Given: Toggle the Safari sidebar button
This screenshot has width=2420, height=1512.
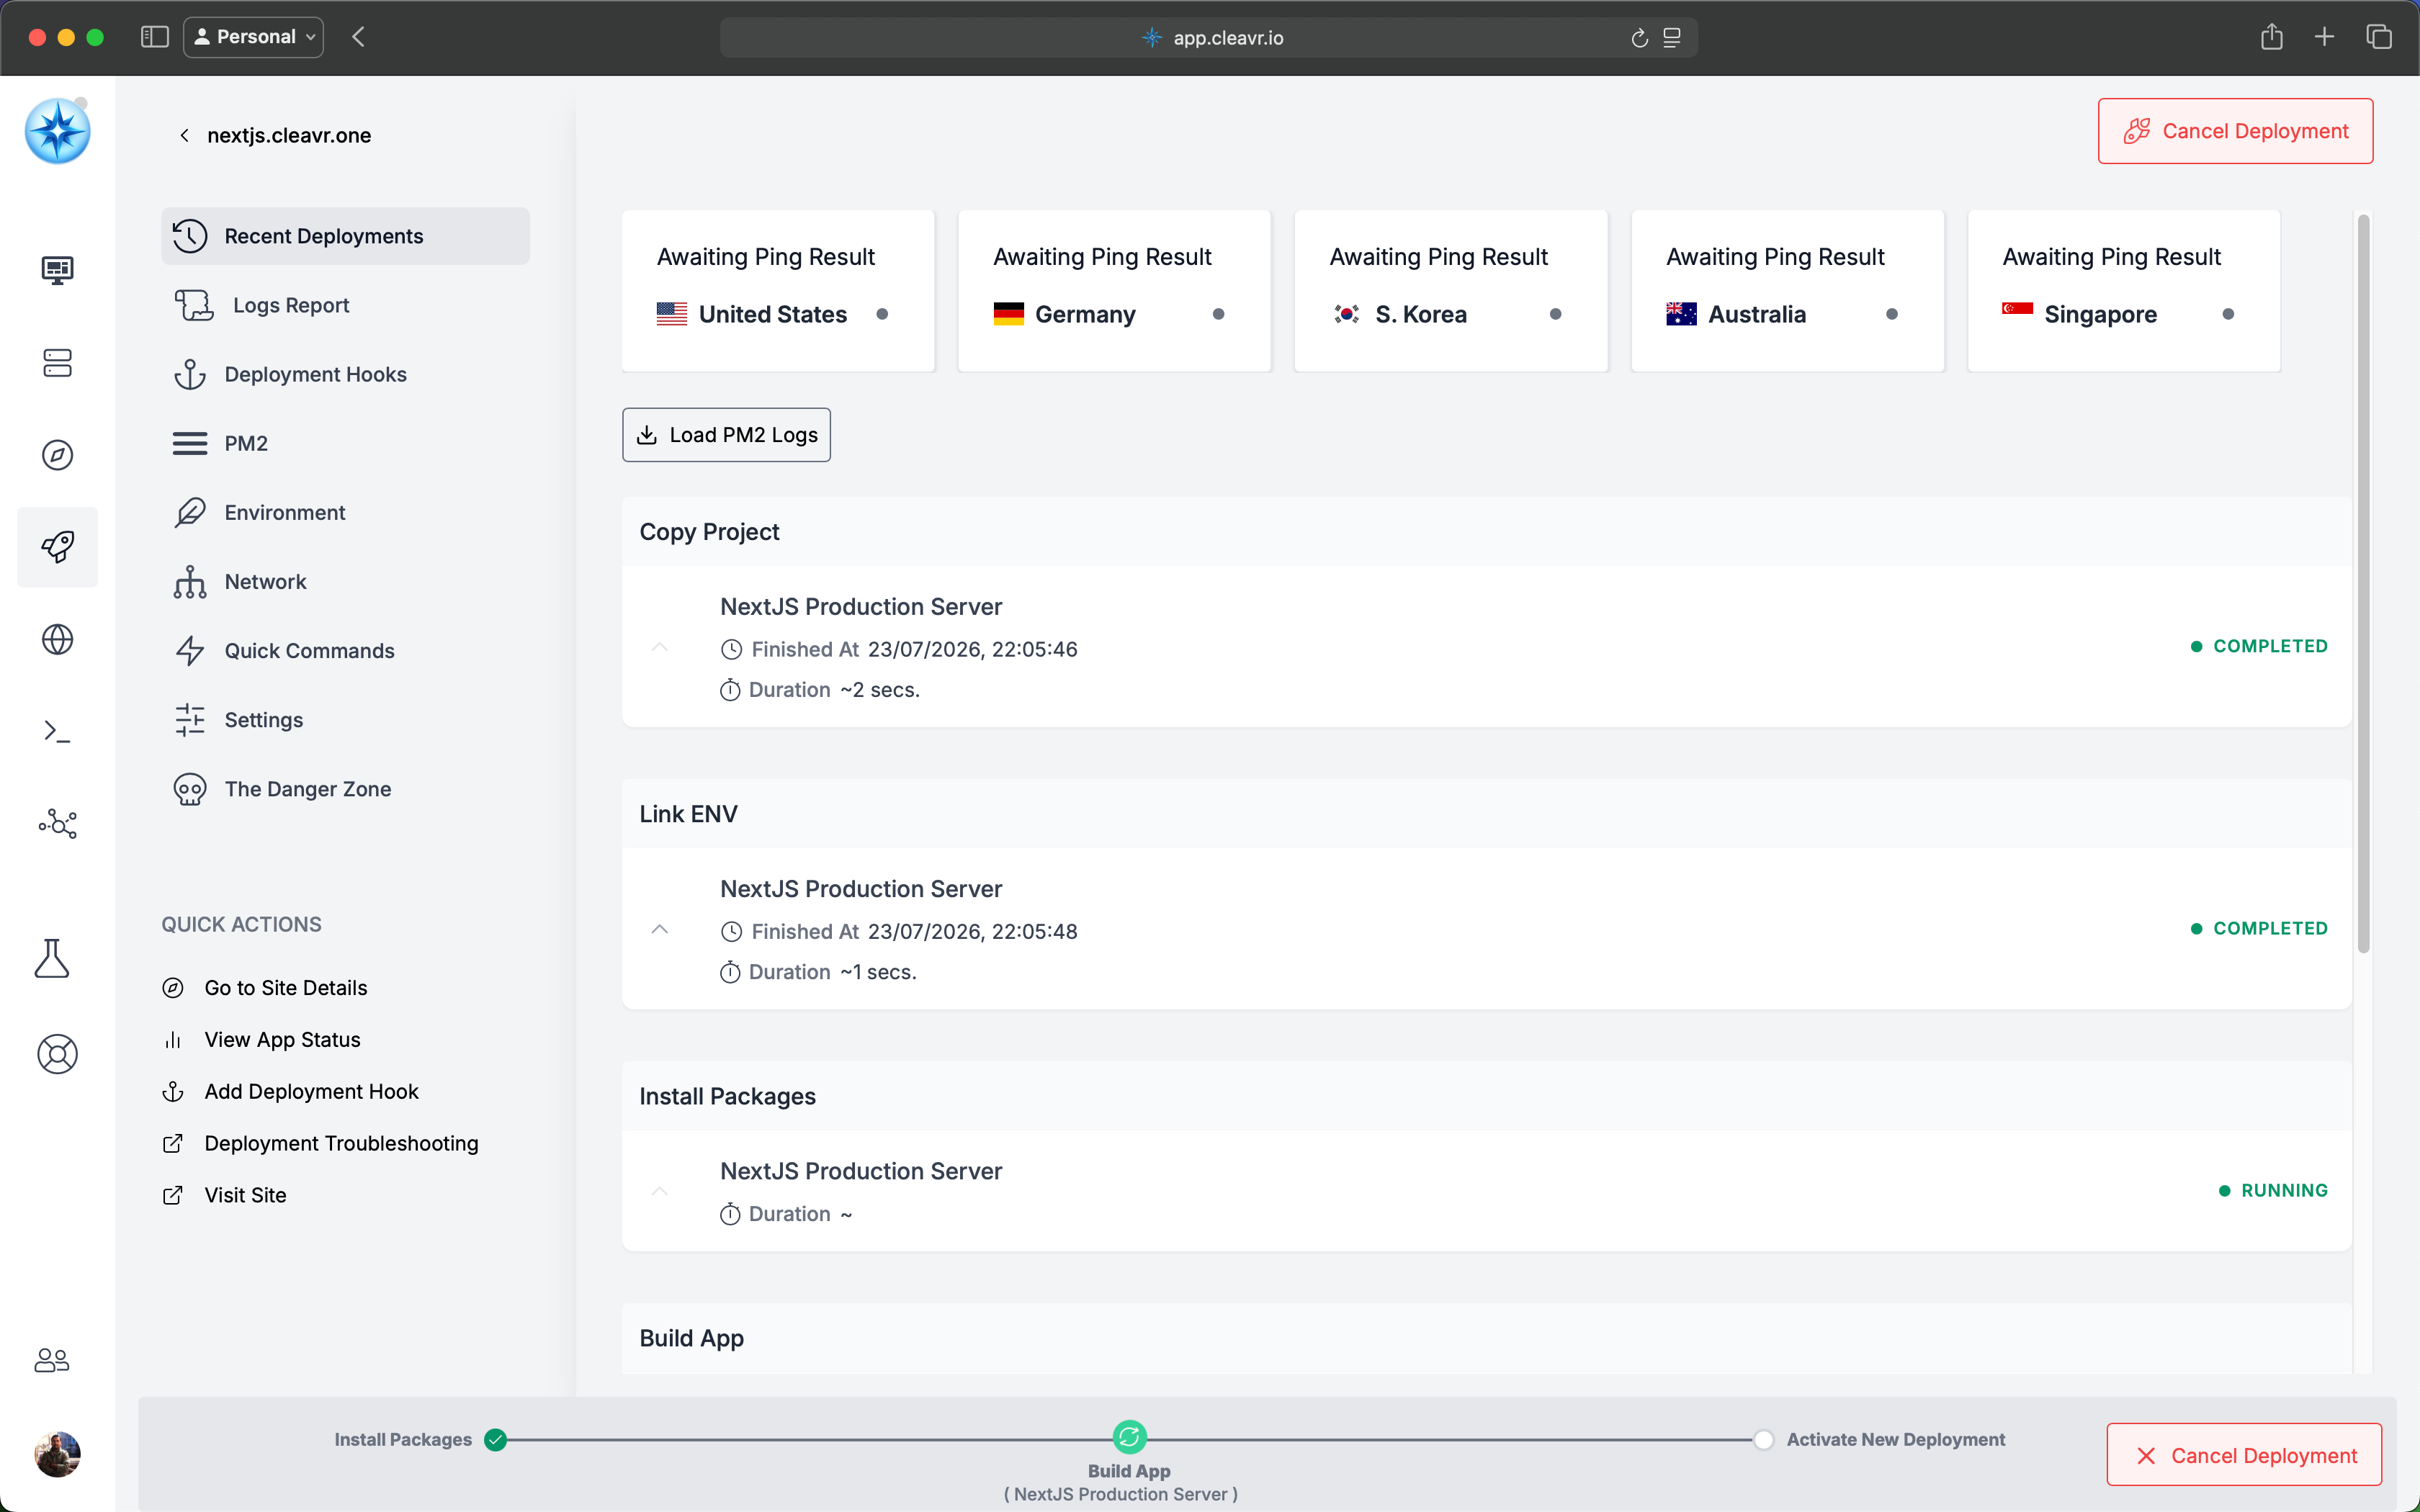Looking at the screenshot, I should click(154, 37).
